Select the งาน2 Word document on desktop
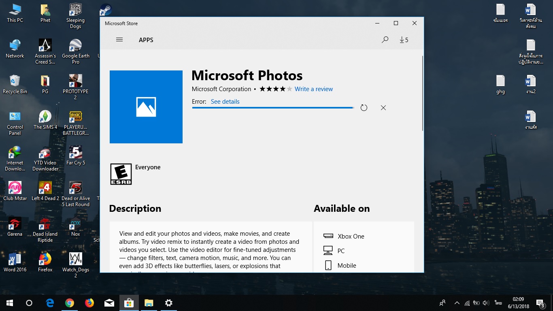This screenshot has width=553, height=311. click(x=531, y=84)
